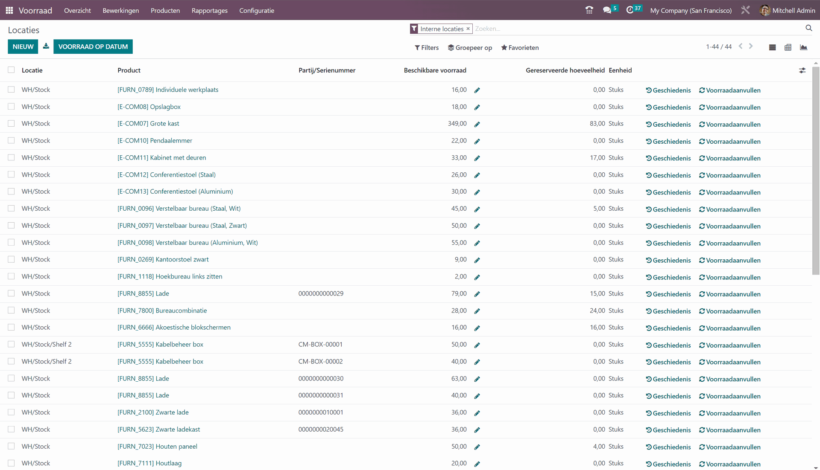Switch to list view
The height and width of the screenshot is (470, 820).
[x=772, y=47]
